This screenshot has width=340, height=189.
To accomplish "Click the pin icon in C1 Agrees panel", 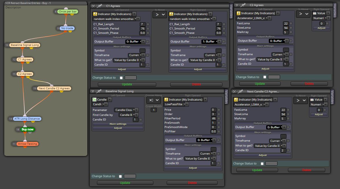I will (100, 6).
